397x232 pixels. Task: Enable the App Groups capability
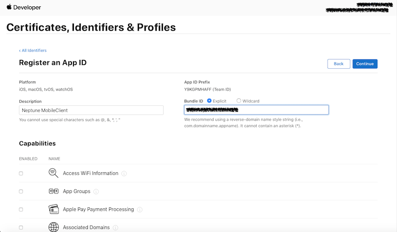[x=21, y=191]
